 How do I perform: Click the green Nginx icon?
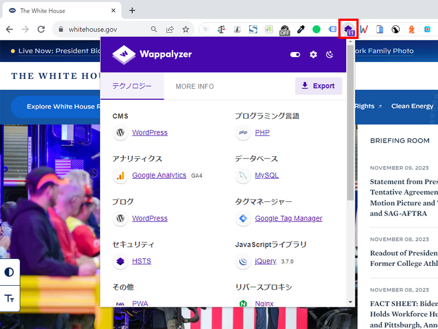(243, 303)
